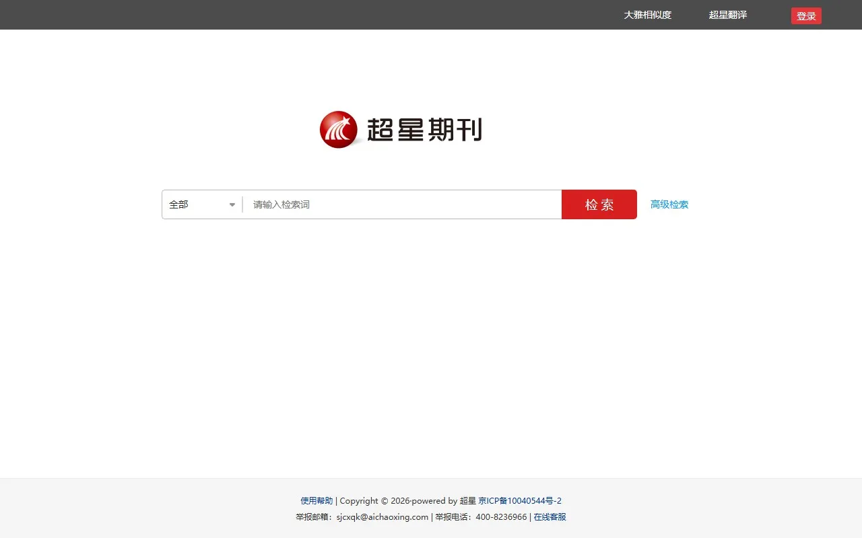Click the 举报电话 phone number 400-8236966
Image resolution: width=862 pixels, height=538 pixels.
pyautogui.click(x=501, y=517)
